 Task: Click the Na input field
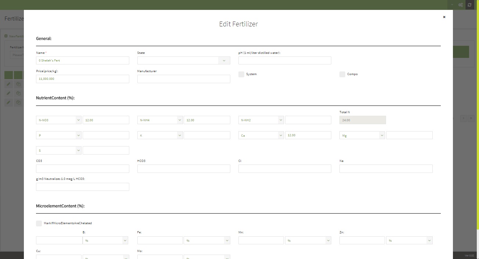pyautogui.click(x=386, y=169)
